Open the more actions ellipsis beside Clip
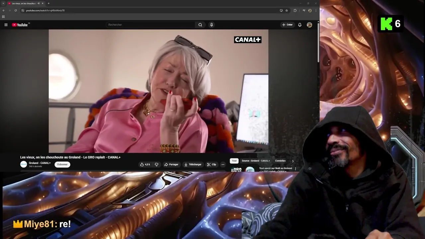Screen dimensions: 425x239 pos(223,164)
